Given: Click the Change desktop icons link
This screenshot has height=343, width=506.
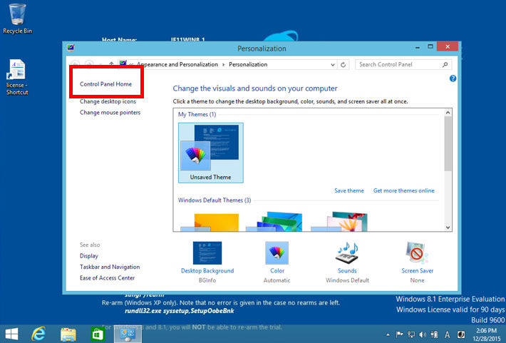Looking at the screenshot, I should 108,101.
